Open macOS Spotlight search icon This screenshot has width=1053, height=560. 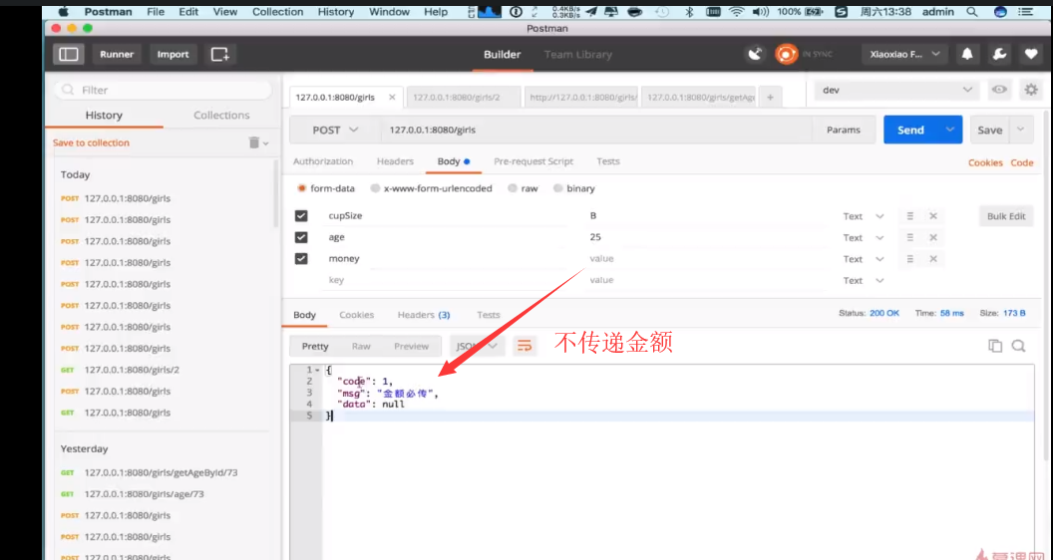972,11
